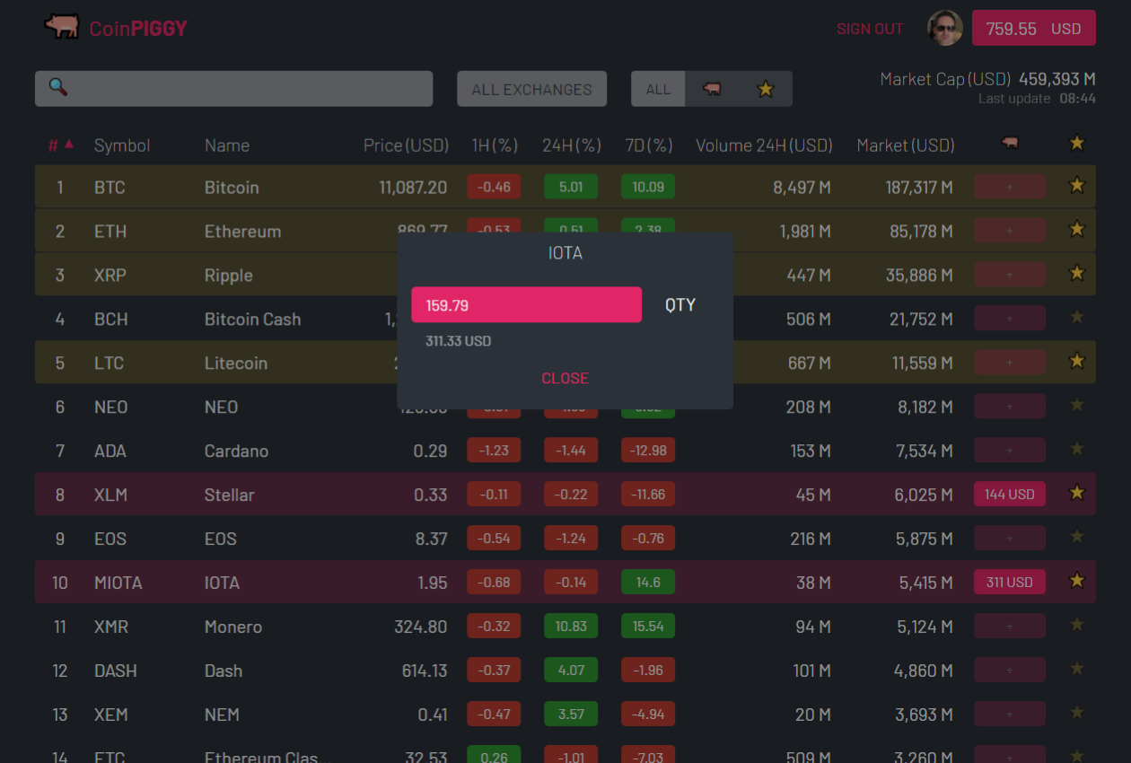Unstar Litecoin from favorites
The image size is (1131, 763).
(1076, 361)
